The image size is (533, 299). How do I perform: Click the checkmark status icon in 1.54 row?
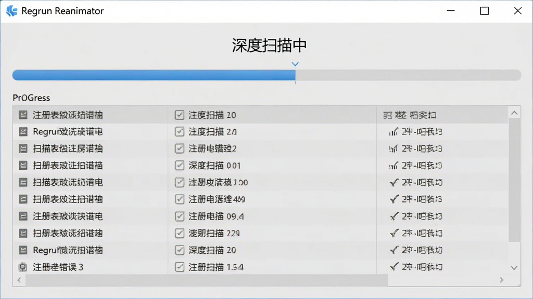click(394, 267)
